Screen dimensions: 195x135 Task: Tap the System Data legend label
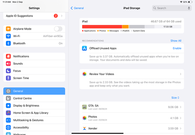[x=139, y=31]
